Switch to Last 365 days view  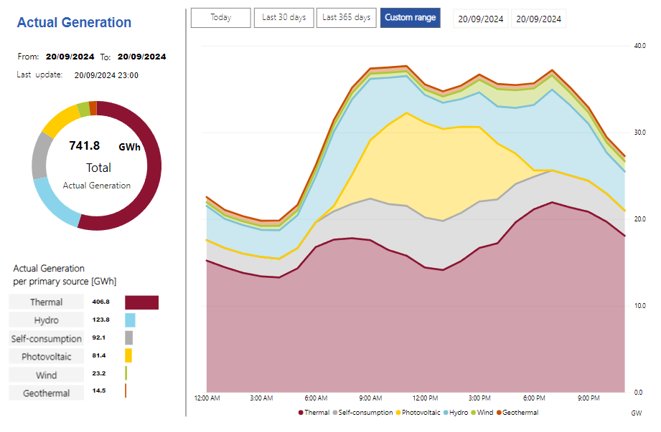(346, 18)
